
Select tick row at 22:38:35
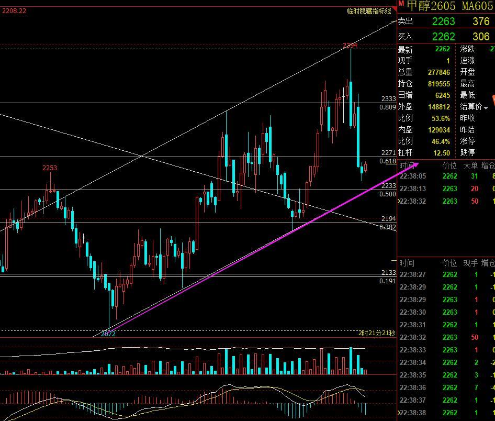pyautogui.click(x=446, y=375)
